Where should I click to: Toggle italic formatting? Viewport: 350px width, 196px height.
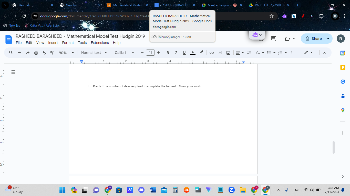pos(176,53)
